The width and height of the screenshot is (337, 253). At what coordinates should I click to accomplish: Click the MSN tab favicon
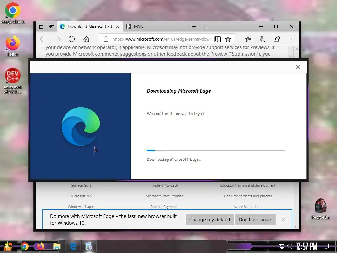click(128, 26)
